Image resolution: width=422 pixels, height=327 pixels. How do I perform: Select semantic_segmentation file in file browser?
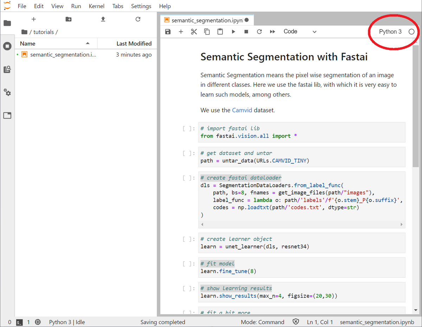point(86,54)
